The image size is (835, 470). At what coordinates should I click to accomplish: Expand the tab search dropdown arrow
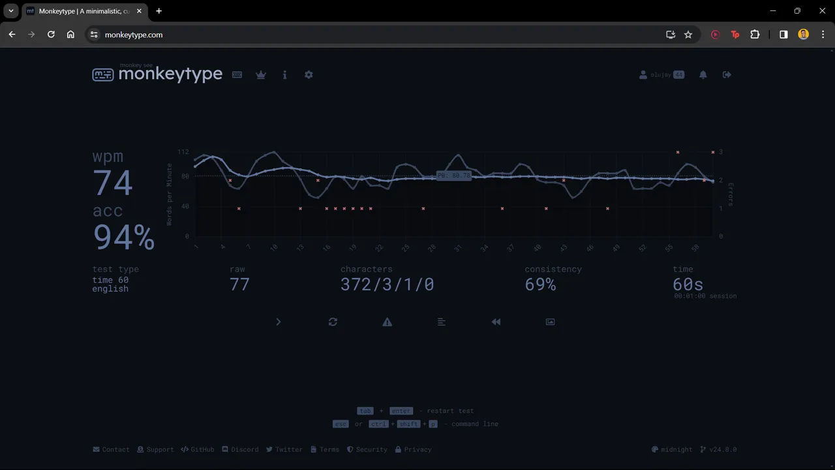(11, 11)
